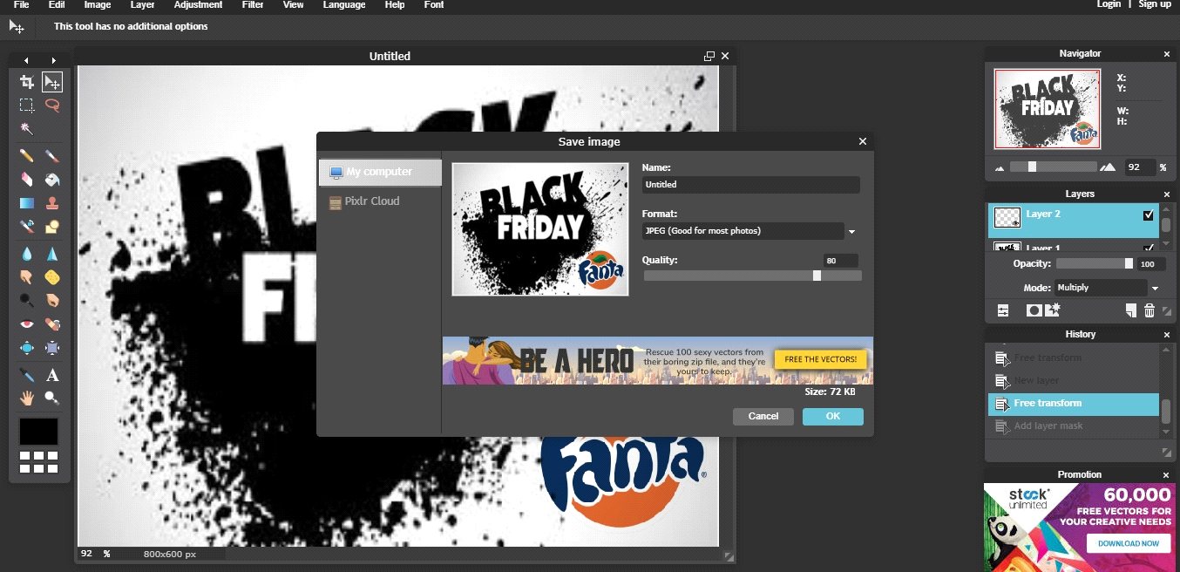Select the Move tool

52,82
